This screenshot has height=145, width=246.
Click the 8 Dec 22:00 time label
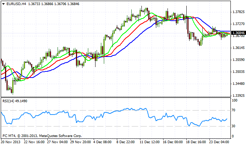[126, 142]
